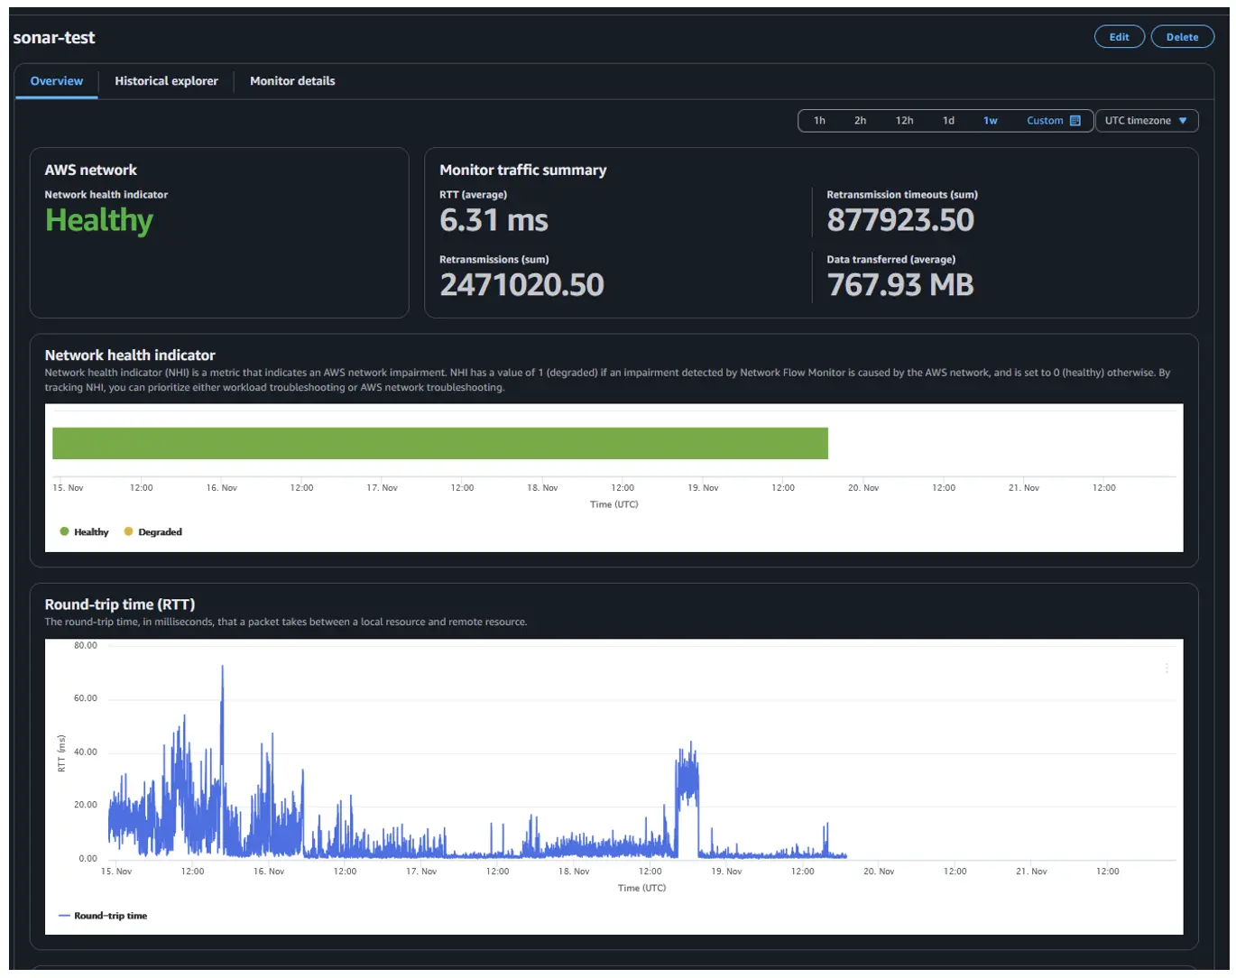This screenshot has height=978, width=1236.
Task: Select the 1w time range
Action: click(990, 121)
